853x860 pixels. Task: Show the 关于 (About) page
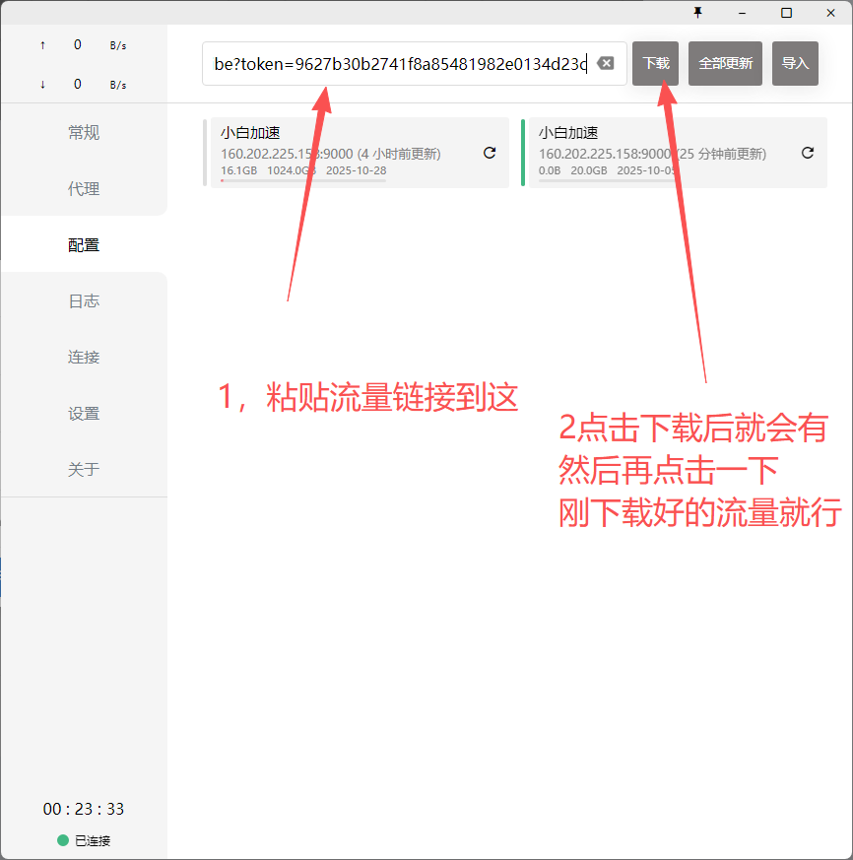84,470
